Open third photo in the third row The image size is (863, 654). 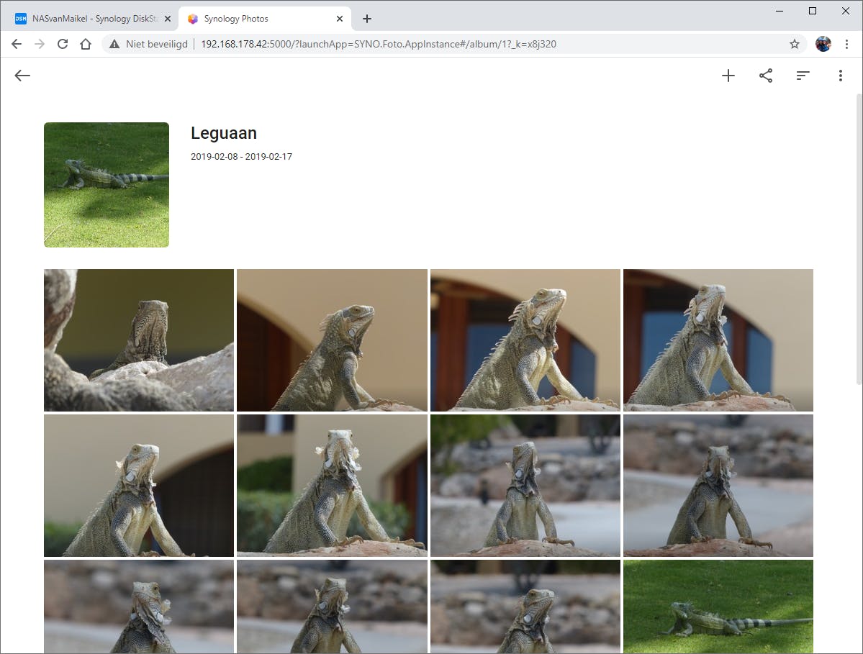(x=525, y=607)
